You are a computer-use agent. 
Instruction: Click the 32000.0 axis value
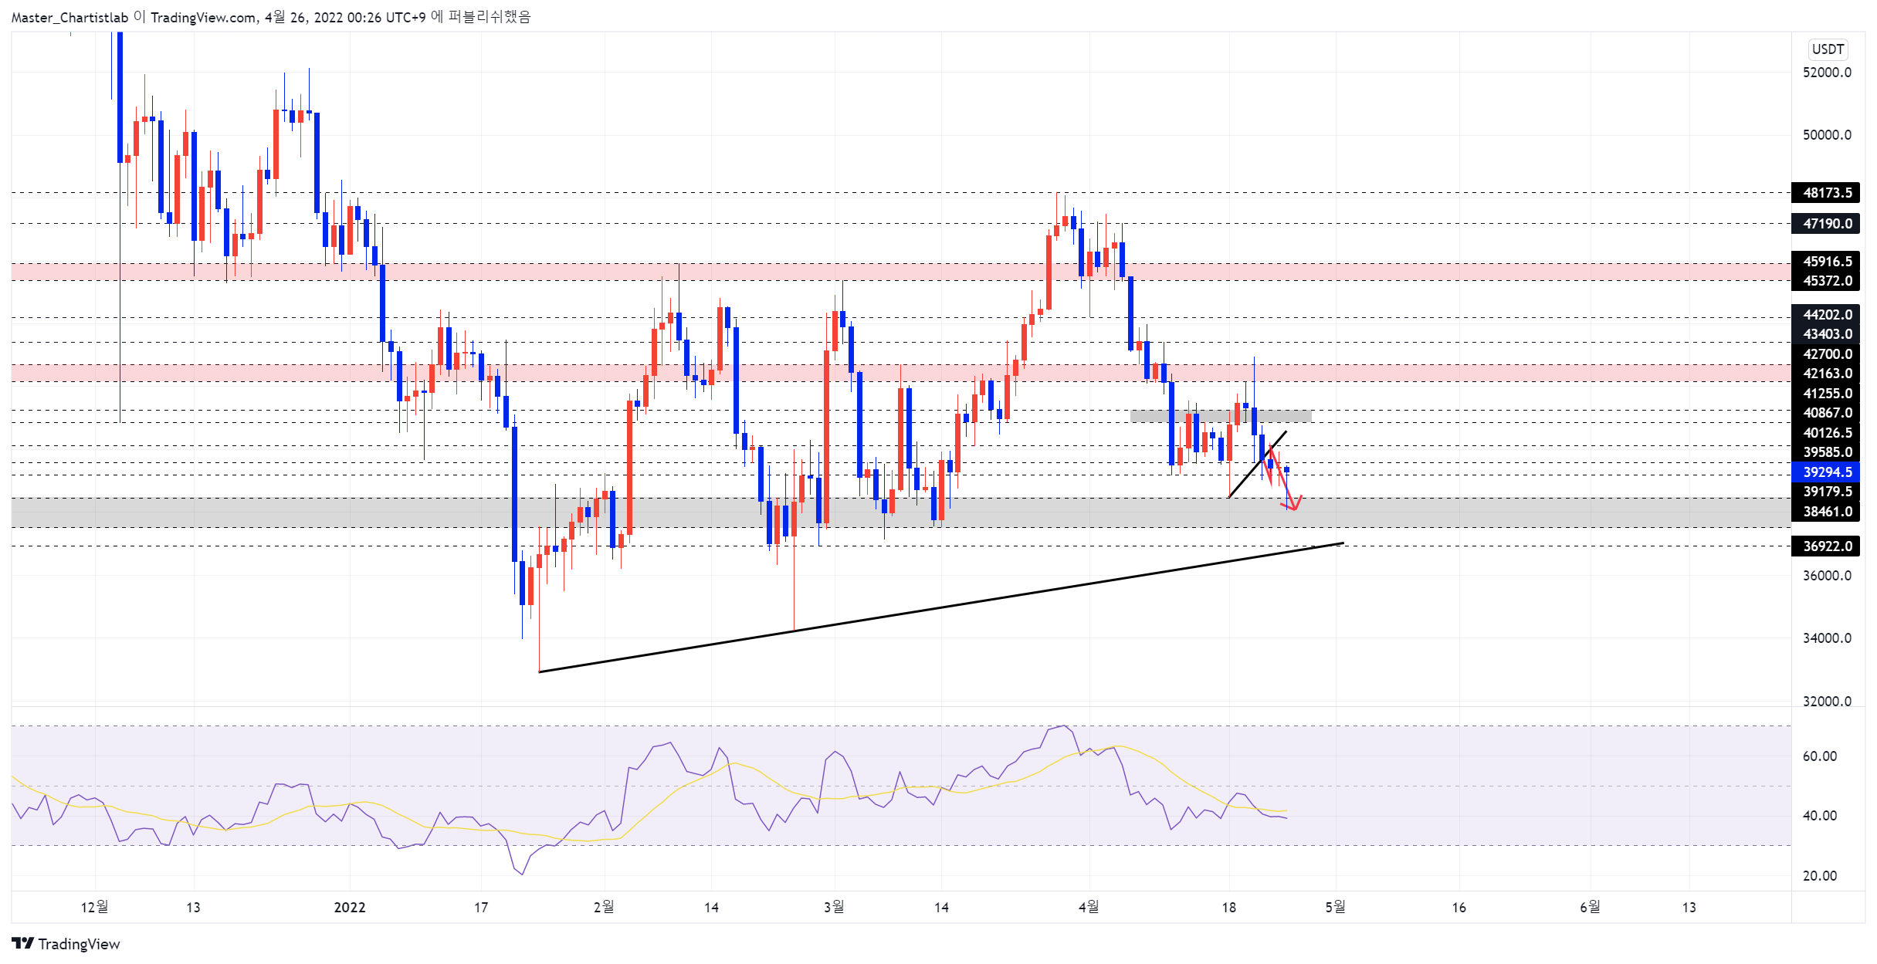pos(1827,702)
